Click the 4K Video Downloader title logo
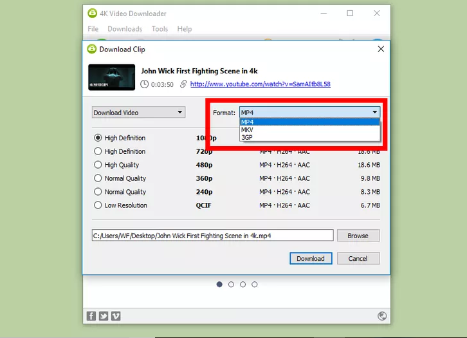This screenshot has height=338, width=467. tap(93, 14)
